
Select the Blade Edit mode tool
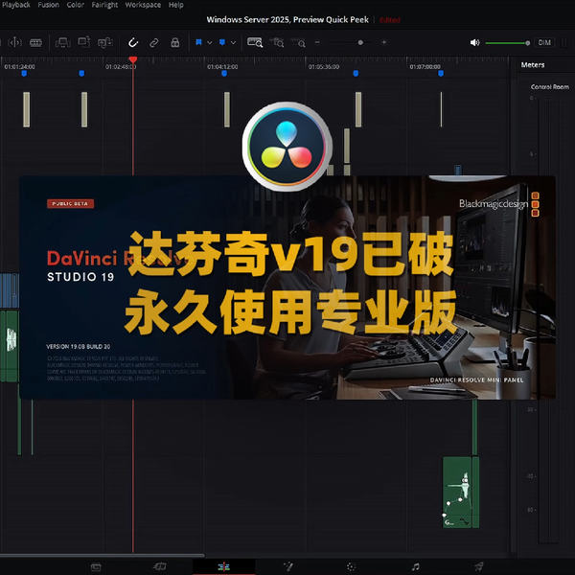click(x=35, y=42)
